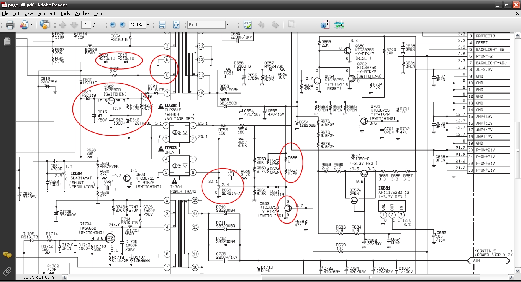Click the zoom out minus button
The height and width of the screenshot is (282, 521).
(x=113, y=25)
